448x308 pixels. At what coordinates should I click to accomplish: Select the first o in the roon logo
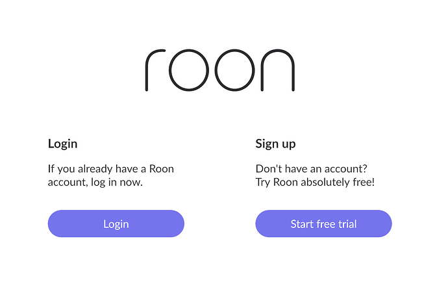189,70
